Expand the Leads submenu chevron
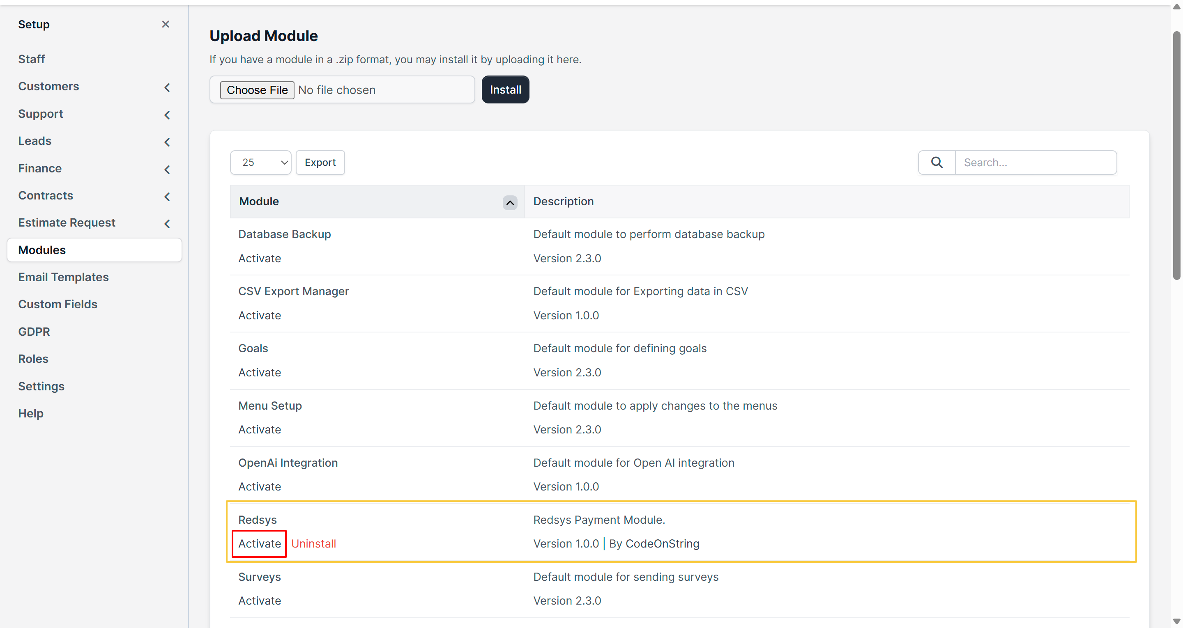Viewport: 1183px width, 628px height. [x=167, y=142]
